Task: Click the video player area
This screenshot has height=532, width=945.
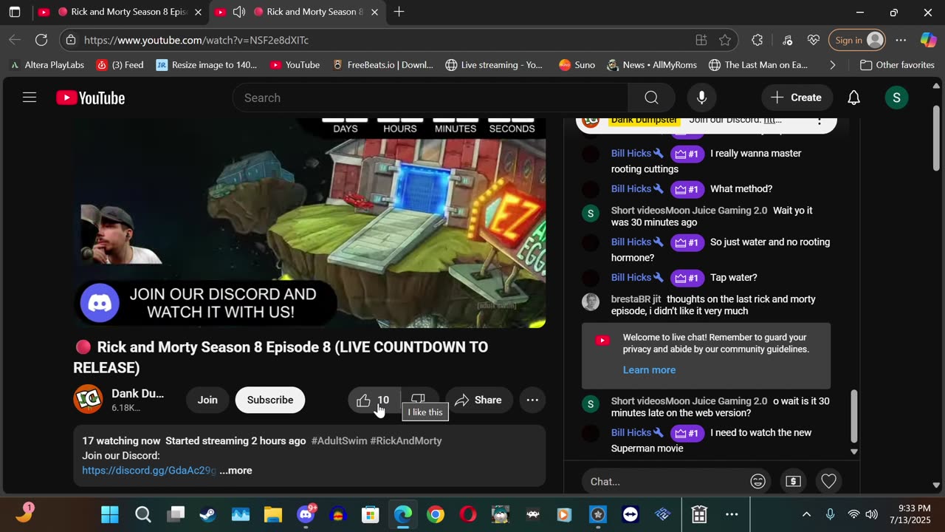Action: [309, 222]
